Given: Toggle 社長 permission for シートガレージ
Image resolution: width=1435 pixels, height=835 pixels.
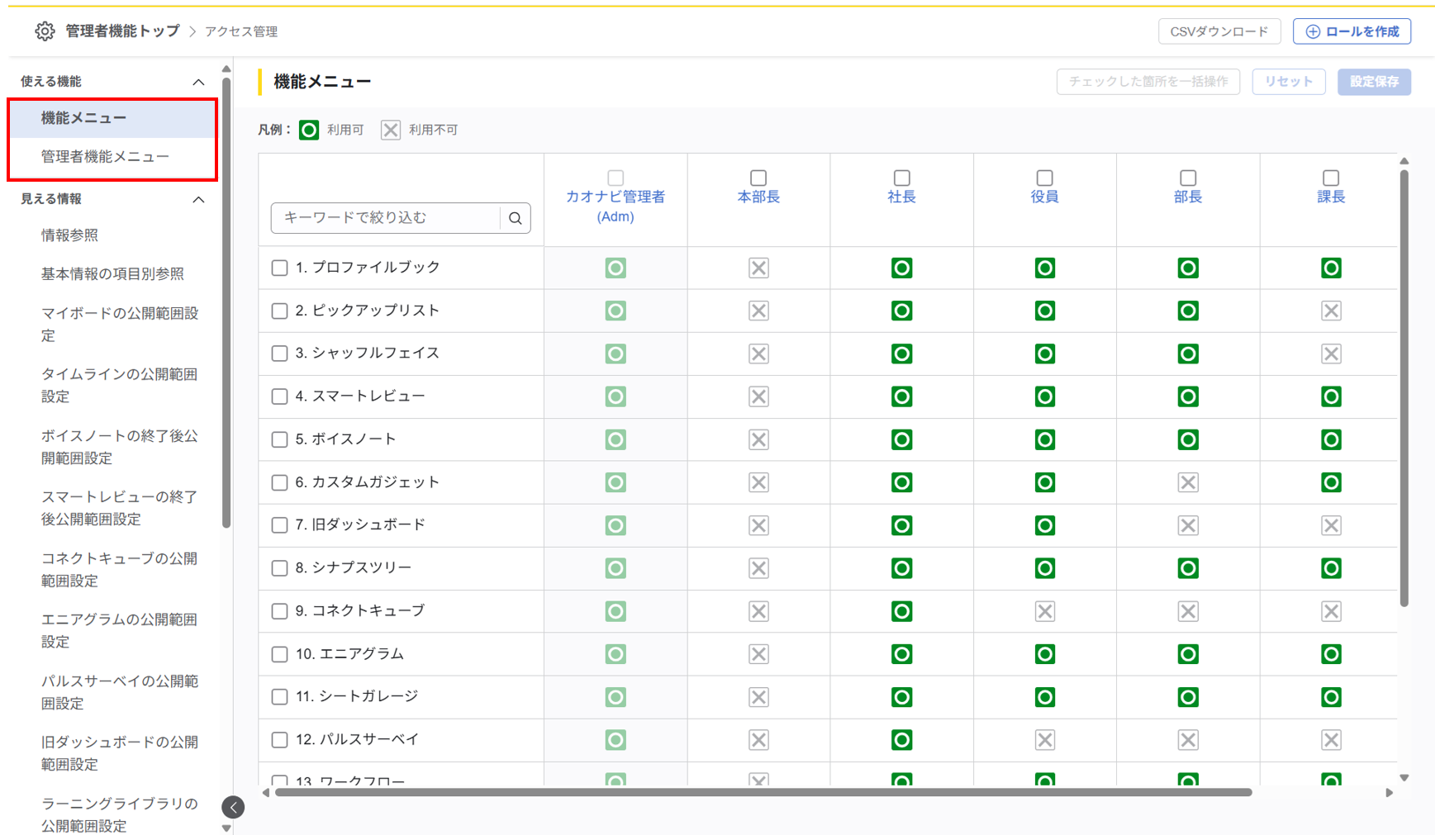Looking at the screenshot, I should 901,697.
